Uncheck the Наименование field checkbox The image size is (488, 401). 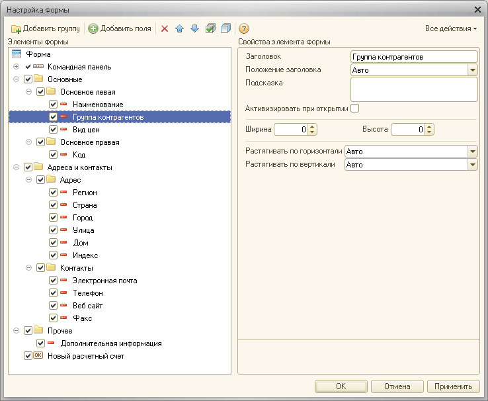54,105
